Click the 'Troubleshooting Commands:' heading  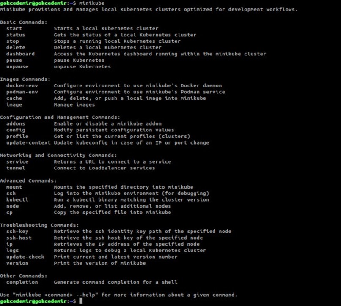(39, 225)
